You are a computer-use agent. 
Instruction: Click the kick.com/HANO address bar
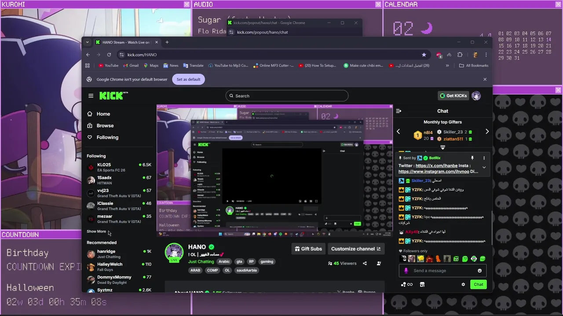coord(273,55)
